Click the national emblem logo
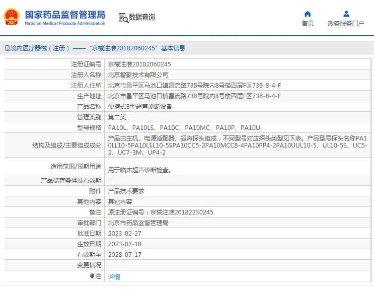 [12, 17]
